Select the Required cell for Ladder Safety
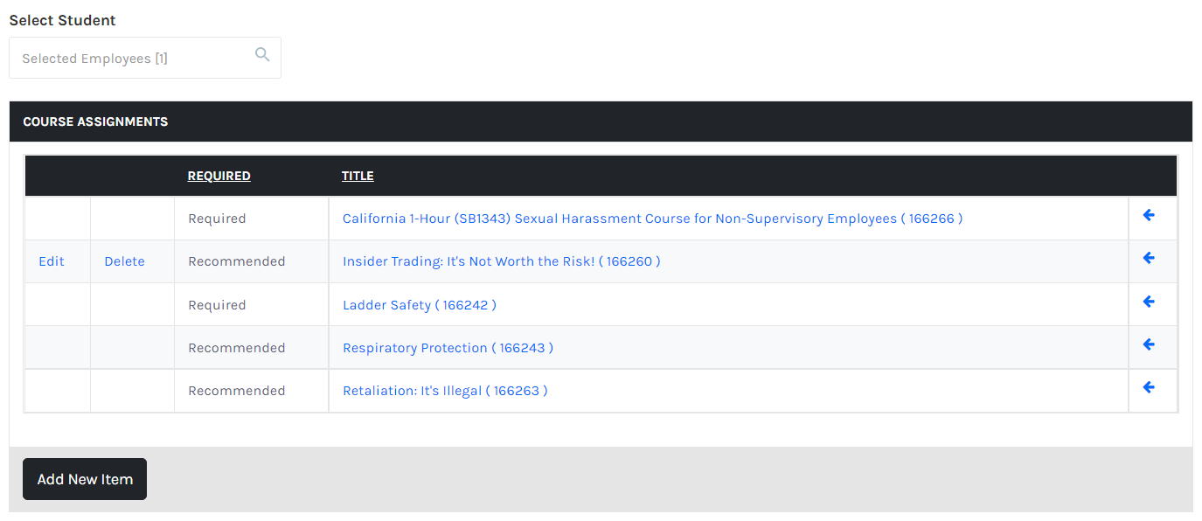The image size is (1202, 521). click(252, 305)
